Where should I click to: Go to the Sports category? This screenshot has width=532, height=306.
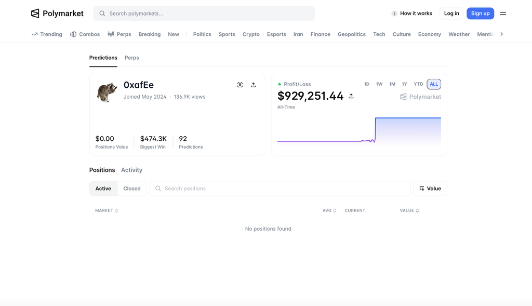[227, 34]
